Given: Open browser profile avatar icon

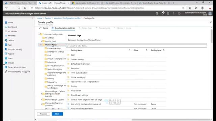Looking at the screenshot, I should tap(202, 8).
